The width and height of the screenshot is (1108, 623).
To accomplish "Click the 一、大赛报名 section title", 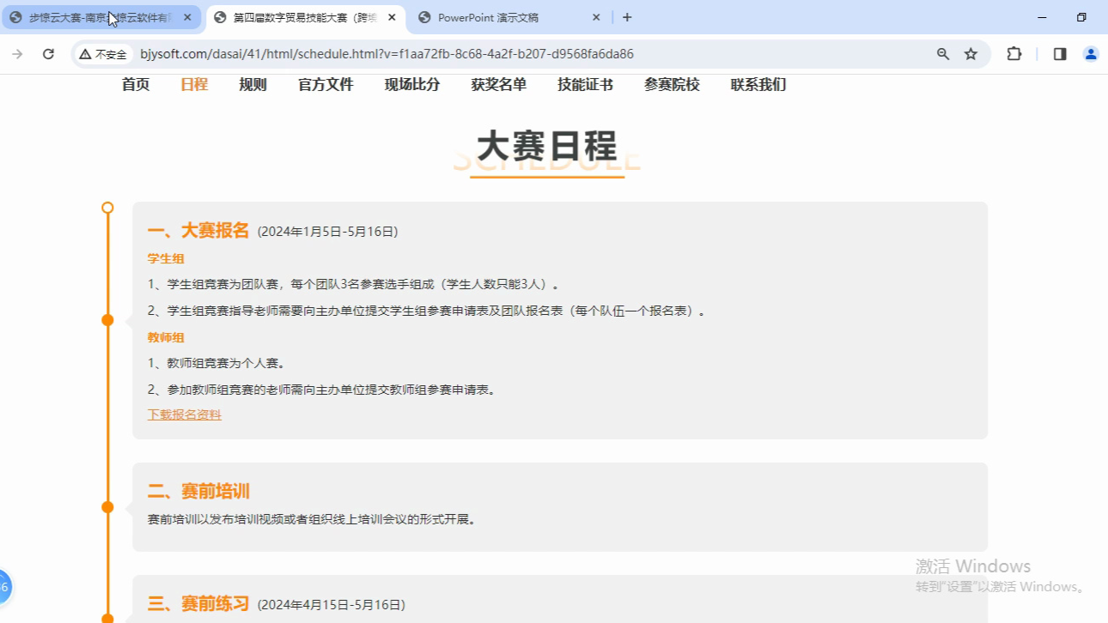I will tap(198, 231).
